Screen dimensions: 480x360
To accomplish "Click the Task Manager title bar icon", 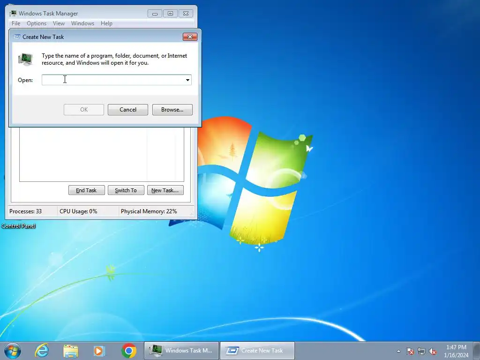I will tap(13, 13).
